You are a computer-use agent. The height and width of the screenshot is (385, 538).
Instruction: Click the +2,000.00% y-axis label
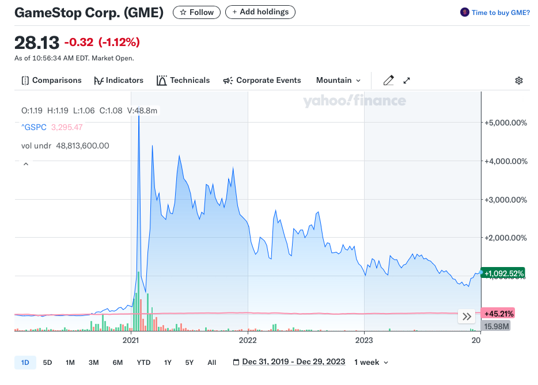(505, 238)
